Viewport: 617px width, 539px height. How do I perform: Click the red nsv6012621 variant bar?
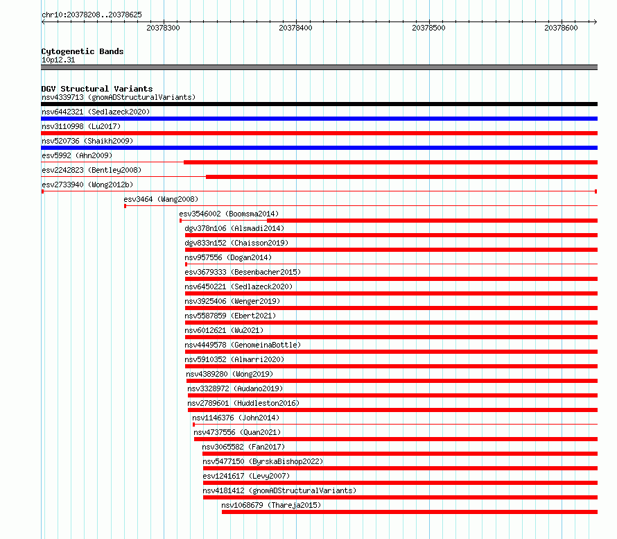coord(391,337)
